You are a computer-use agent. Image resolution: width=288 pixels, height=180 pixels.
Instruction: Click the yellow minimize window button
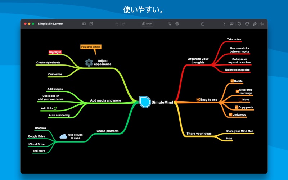coord(29,24)
